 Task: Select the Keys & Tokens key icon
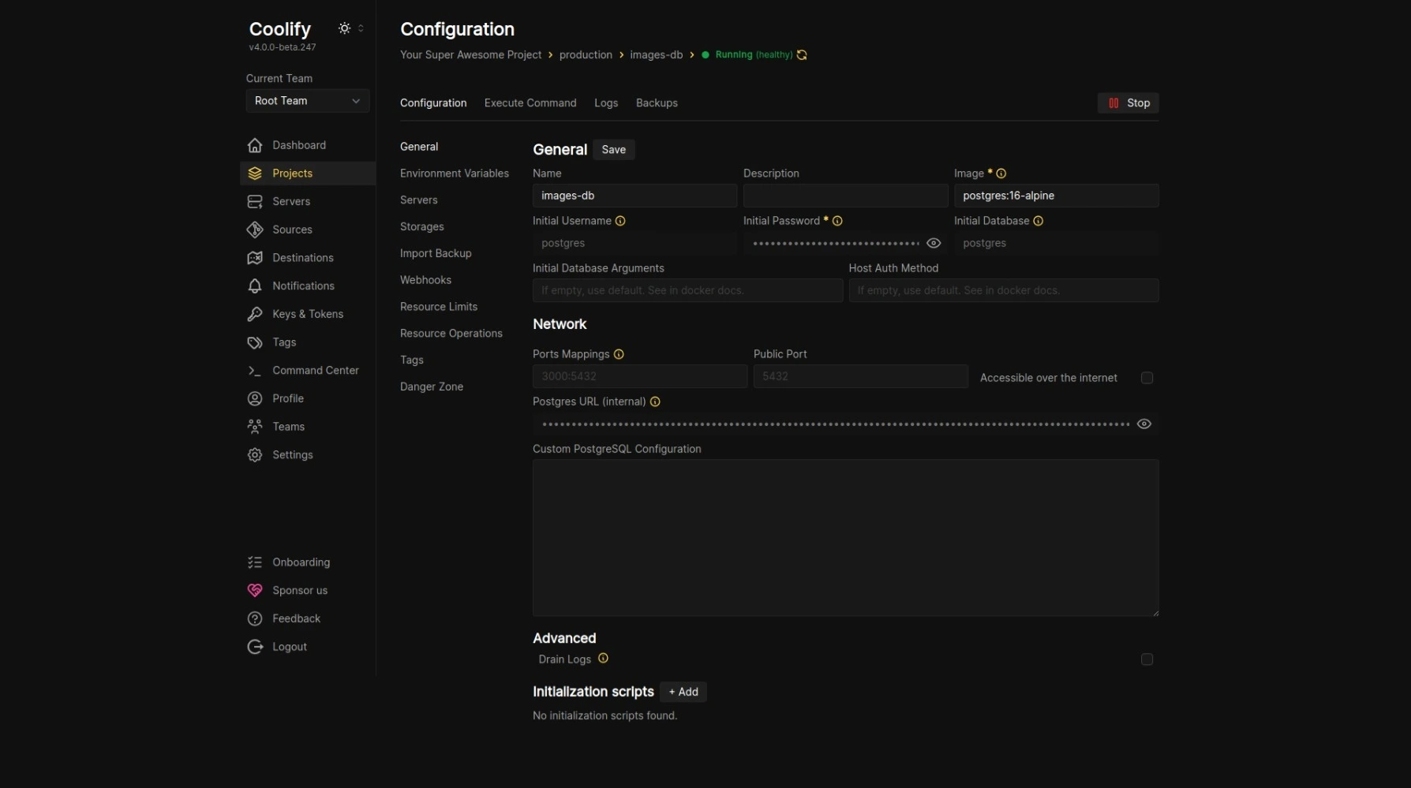pos(254,314)
